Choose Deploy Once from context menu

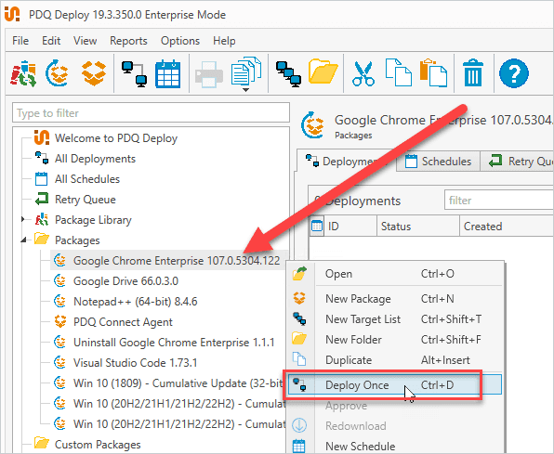tap(395, 384)
